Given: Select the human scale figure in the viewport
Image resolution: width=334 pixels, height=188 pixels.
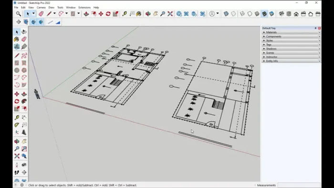Looking at the screenshot, I should click(x=37, y=94).
